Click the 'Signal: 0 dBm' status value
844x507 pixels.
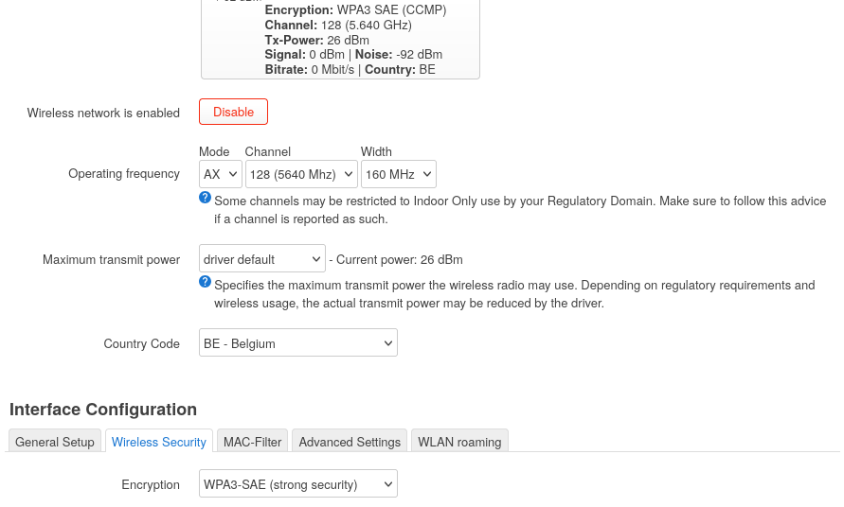point(305,55)
